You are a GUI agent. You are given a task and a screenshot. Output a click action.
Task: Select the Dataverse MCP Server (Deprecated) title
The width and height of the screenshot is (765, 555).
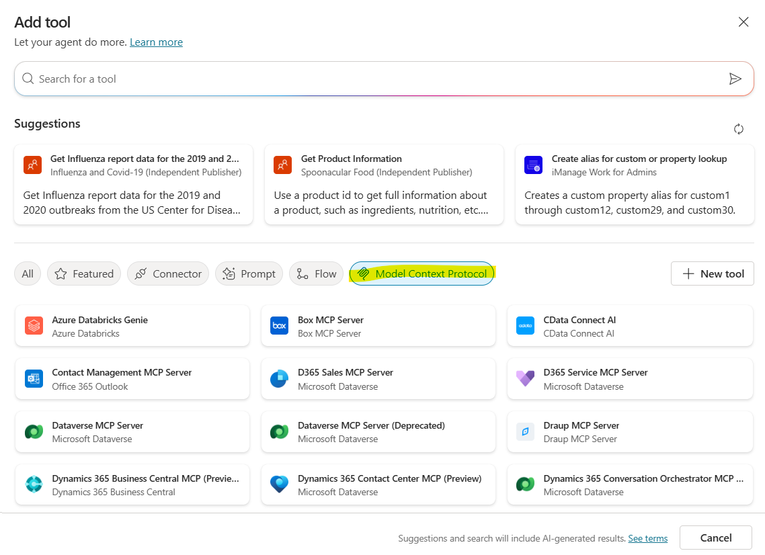(x=371, y=425)
